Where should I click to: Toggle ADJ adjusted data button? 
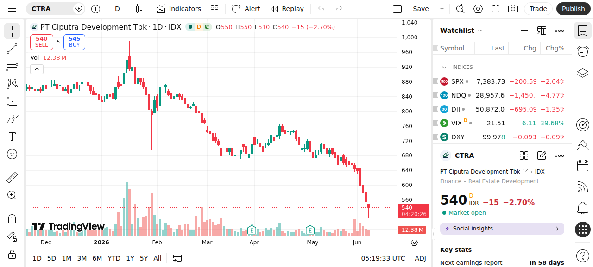click(x=420, y=258)
